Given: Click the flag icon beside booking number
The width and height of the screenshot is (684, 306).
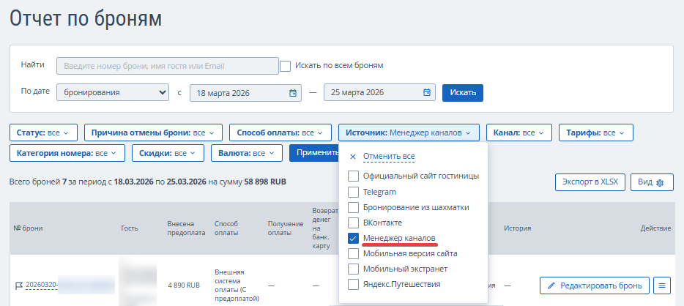Looking at the screenshot, I should click(18, 285).
